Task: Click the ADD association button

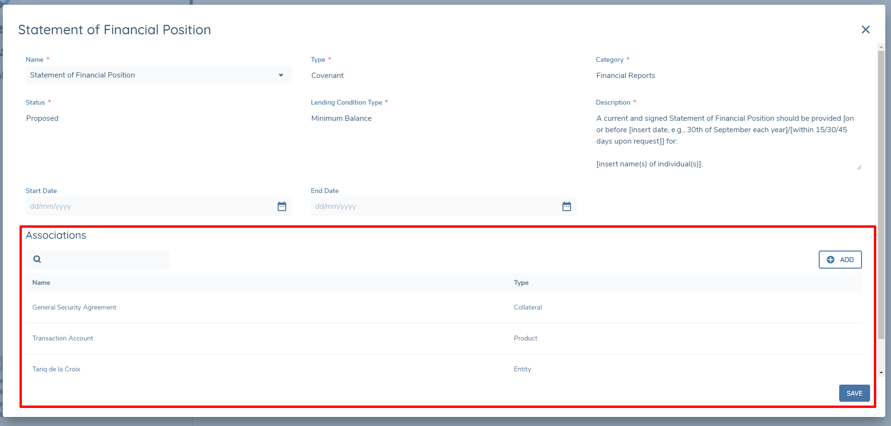Action: 840,260
